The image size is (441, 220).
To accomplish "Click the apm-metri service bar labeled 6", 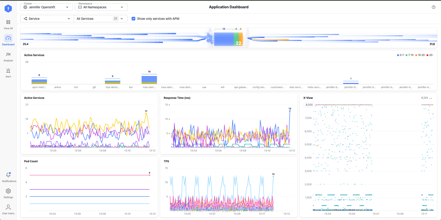I will (x=39, y=81).
